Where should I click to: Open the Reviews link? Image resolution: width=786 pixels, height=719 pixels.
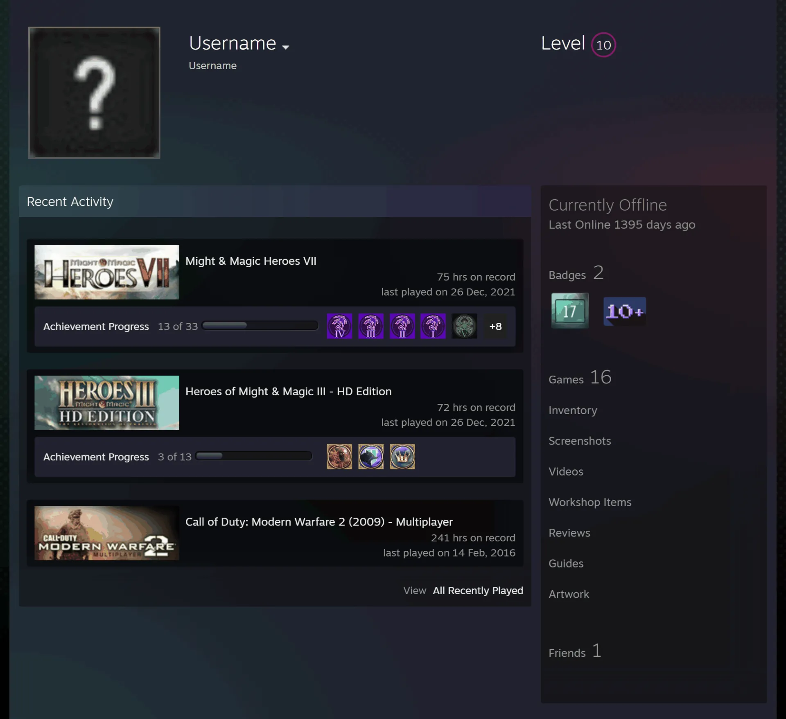point(569,533)
